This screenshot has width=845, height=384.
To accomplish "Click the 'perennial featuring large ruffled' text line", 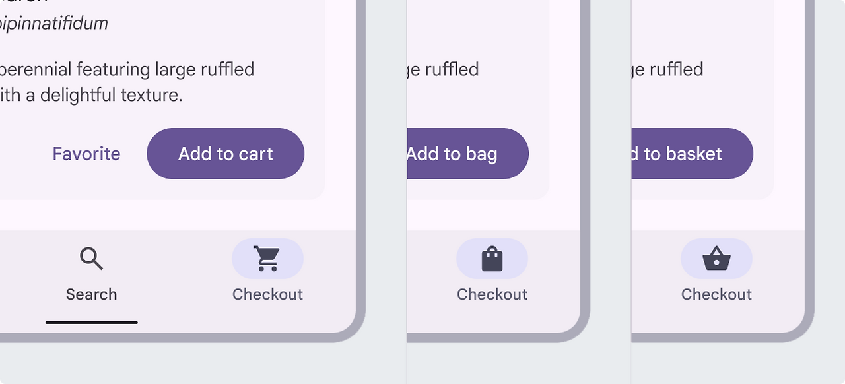I will [125, 69].
